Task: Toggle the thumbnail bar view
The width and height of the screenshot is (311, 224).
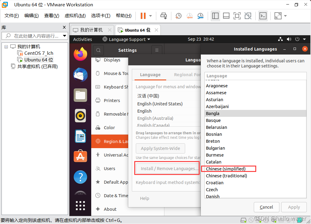Action: (x=226, y=16)
